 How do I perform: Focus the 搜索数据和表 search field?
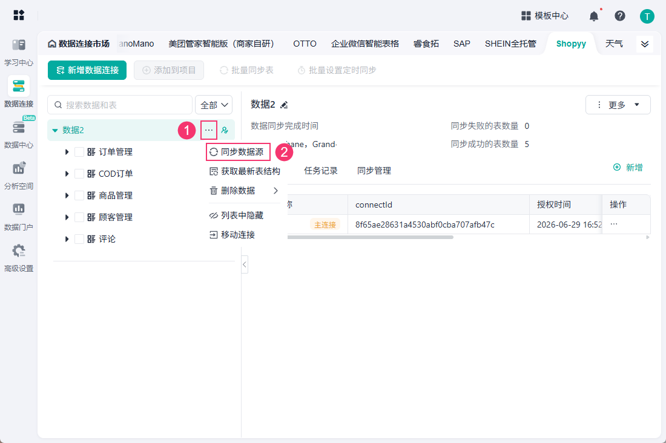tap(120, 105)
